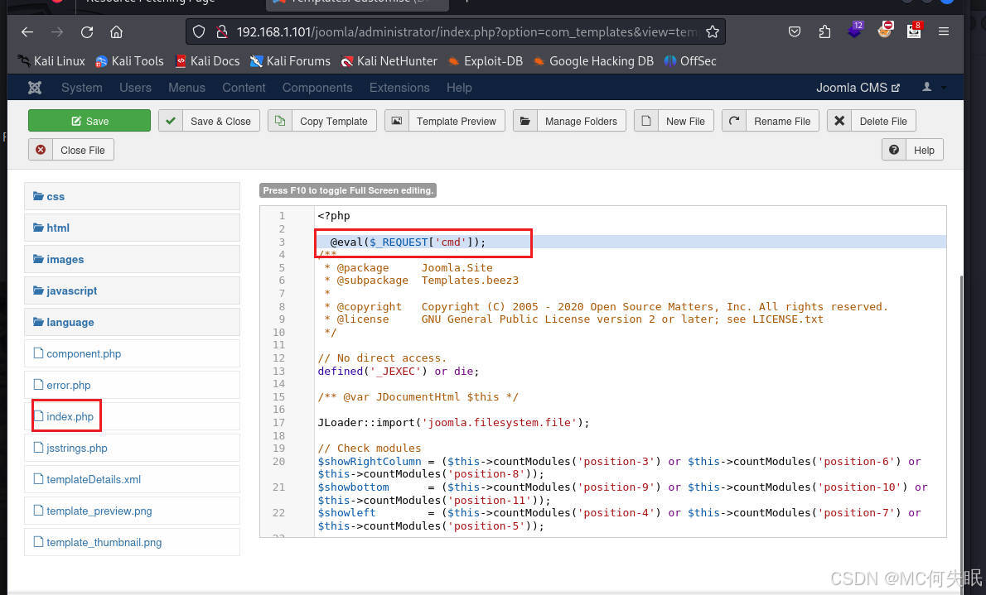Click the '// Check modules' comment line

coord(369,449)
